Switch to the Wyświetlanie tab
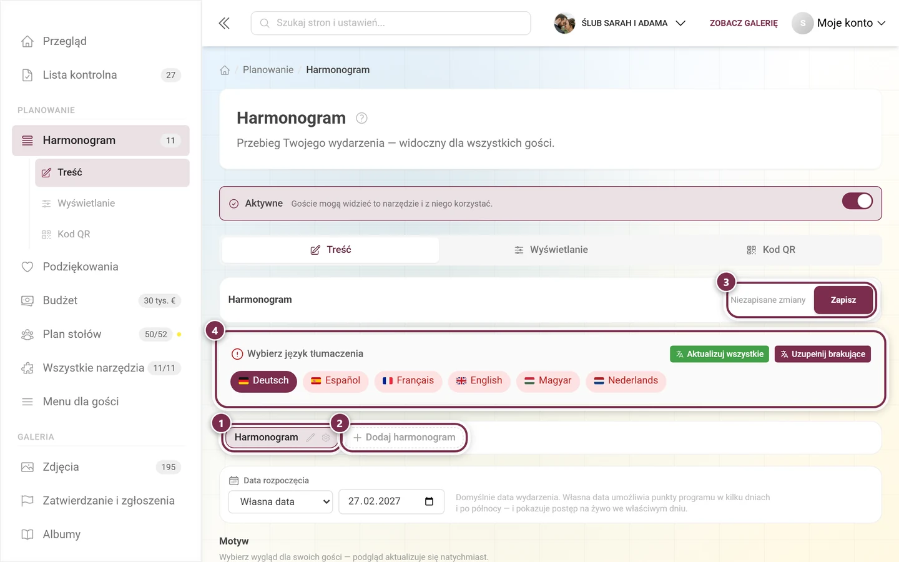Image resolution: width=899 pixels, height=562 pixels. coord(551,250)
